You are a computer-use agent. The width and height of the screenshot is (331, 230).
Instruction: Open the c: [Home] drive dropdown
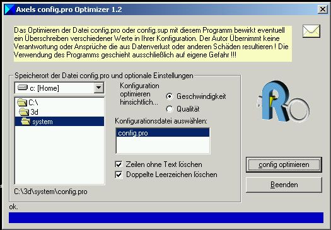point(98,88)
